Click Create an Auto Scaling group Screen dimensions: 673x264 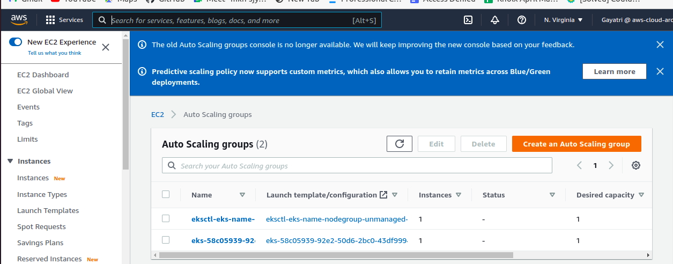point(576,144)
